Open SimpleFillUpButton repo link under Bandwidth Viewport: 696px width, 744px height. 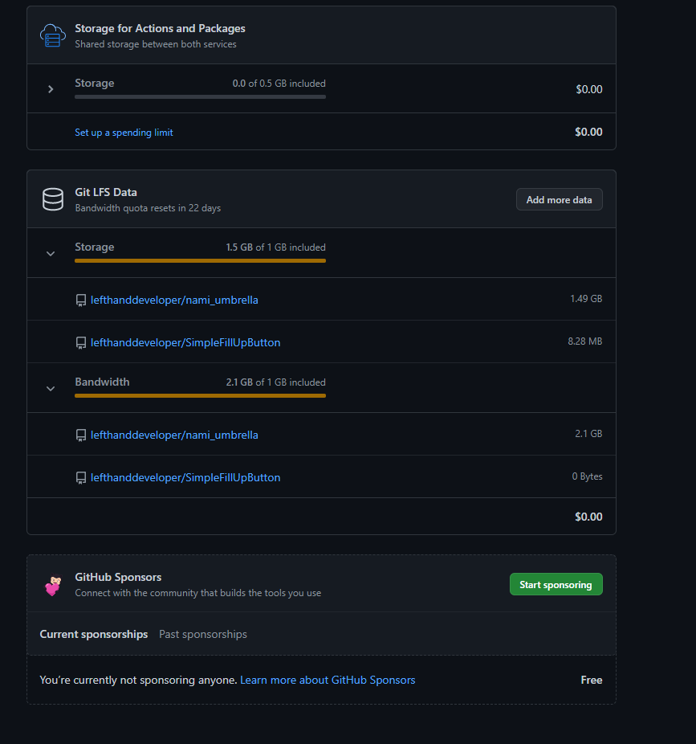pyautogui.click(x=185, y=477)
